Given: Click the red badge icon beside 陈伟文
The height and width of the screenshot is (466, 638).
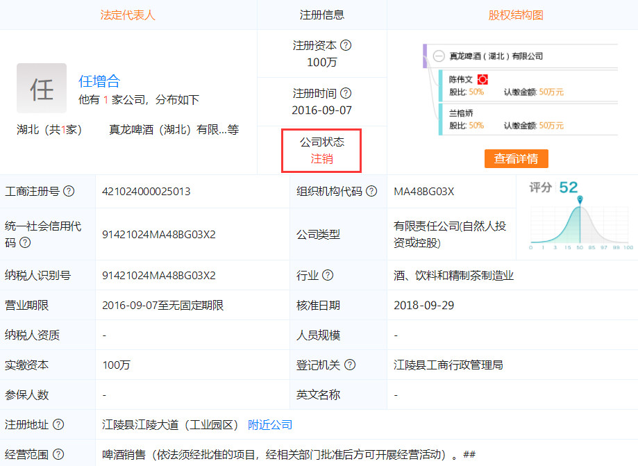Looking at the screenshot, I should pyautogui.click(x=482, y=79).
